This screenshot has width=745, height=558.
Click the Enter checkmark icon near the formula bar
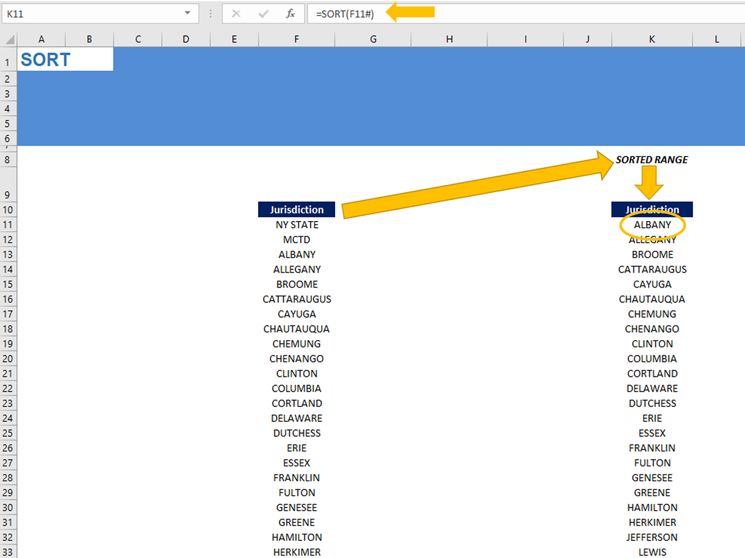[x=263, y=13]
